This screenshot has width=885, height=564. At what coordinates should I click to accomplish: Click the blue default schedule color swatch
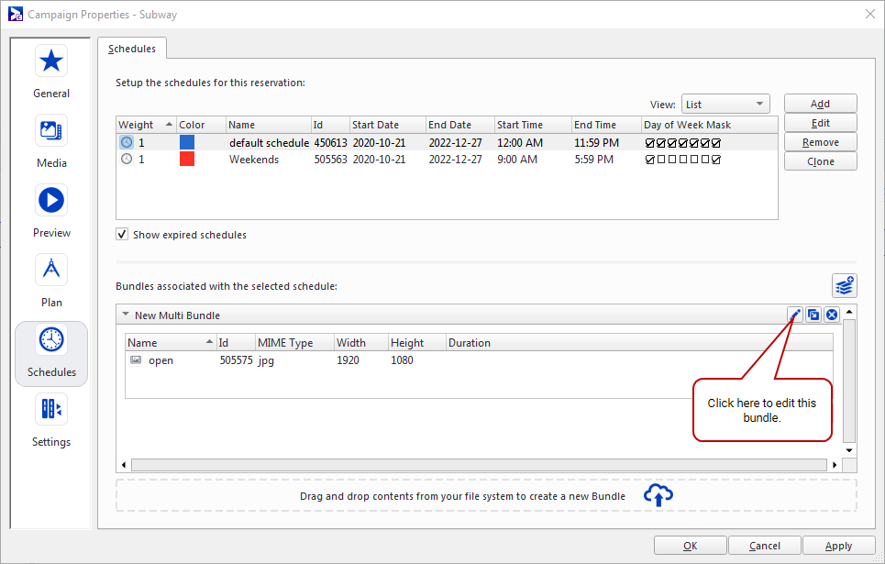[x=187, y=143]
